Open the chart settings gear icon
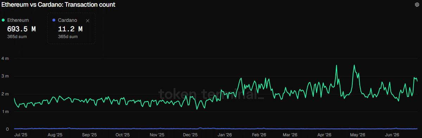Viewport: 422px width, 138px height. tap(417, 5)
